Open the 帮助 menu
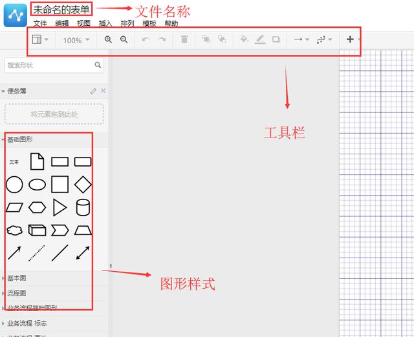This screenshot has width=414, height=337. [171, 23]
